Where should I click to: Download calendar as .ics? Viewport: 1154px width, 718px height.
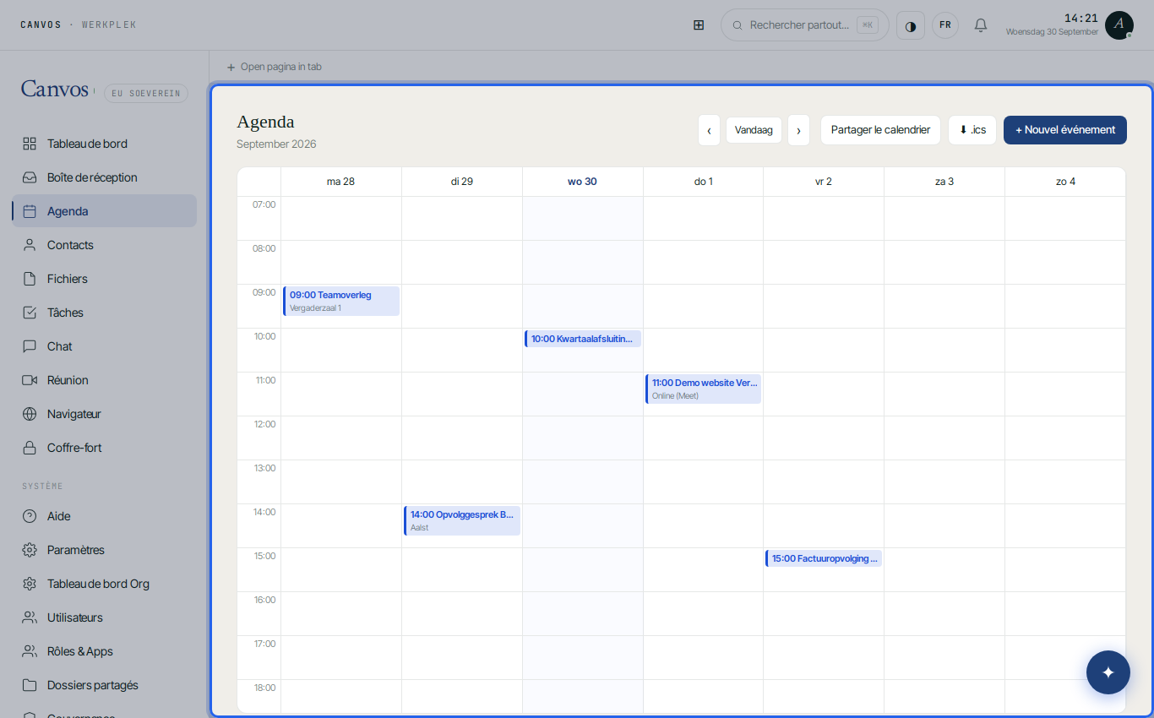coord(972,130)
